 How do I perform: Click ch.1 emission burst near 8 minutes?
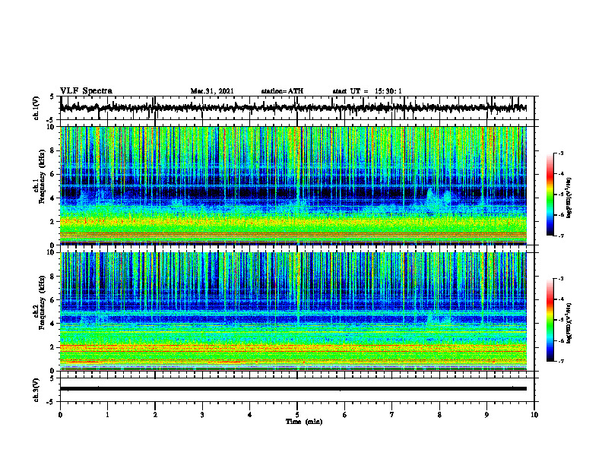click(x=439, y=199)
